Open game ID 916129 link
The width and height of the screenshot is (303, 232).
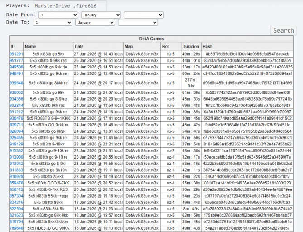point(16,144)
